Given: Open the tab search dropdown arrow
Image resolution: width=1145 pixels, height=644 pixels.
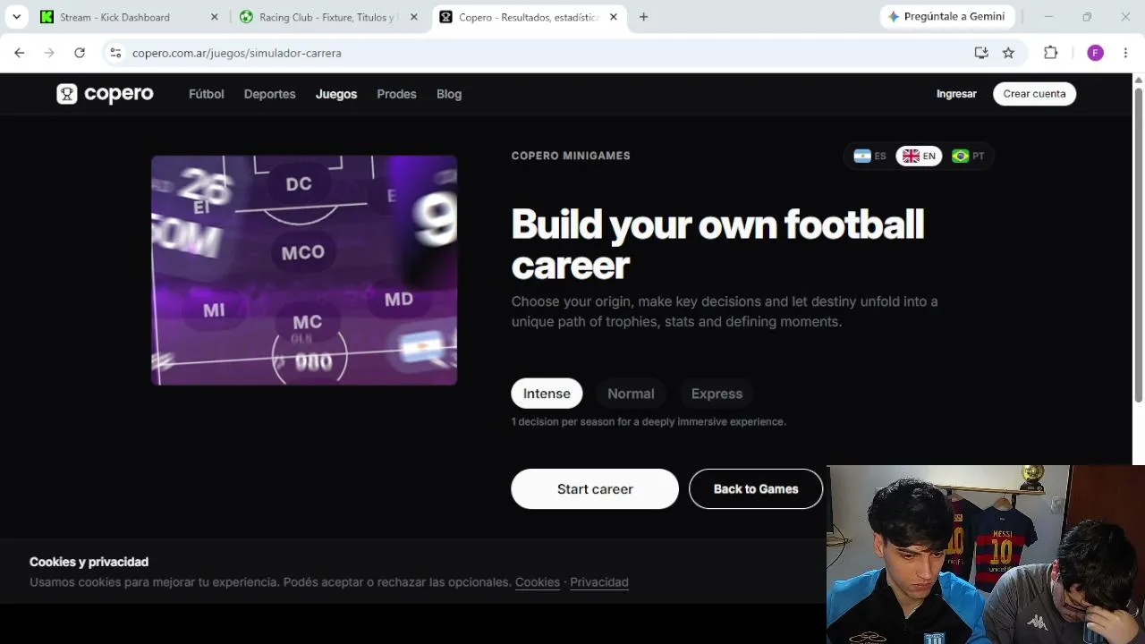Looking at the screenshot, I should click(16, 17).
